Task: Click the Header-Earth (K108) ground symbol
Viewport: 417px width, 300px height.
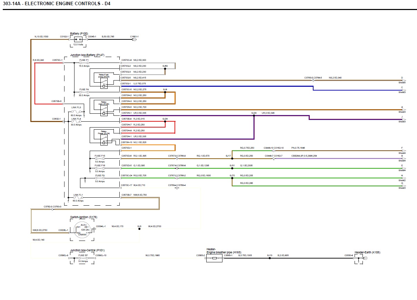Action: (365, 258)
